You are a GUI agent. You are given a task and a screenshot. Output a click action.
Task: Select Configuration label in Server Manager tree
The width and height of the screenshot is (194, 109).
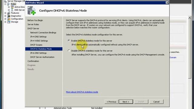click(17, 19)
